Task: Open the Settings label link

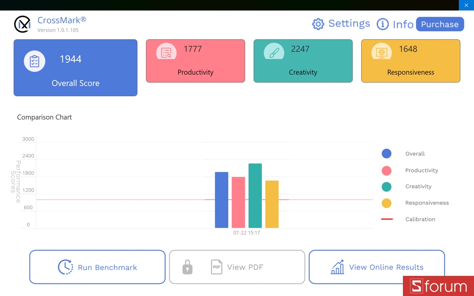Action: [x=349, y=24]
